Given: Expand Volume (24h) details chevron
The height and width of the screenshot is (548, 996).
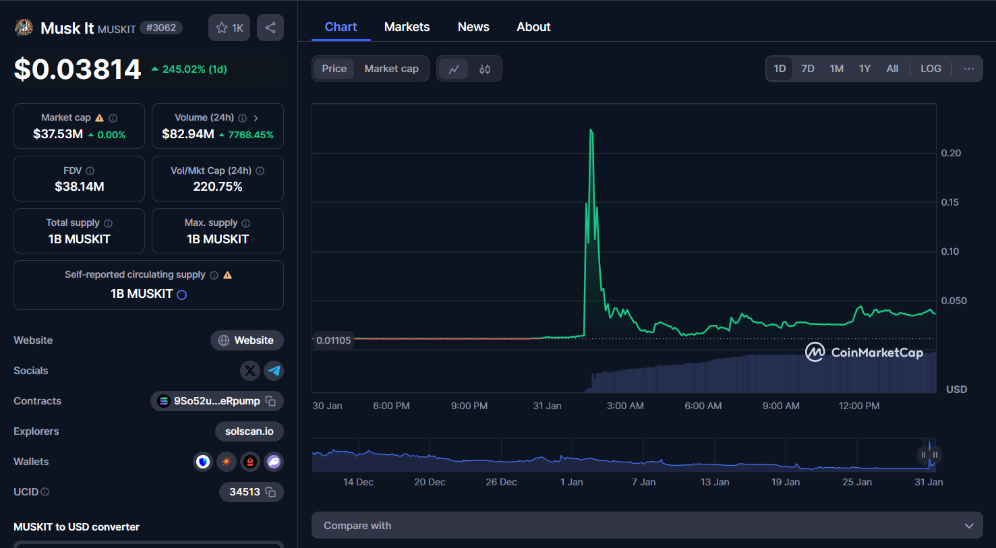Looking at the screenshot, I should click(255, 117).
